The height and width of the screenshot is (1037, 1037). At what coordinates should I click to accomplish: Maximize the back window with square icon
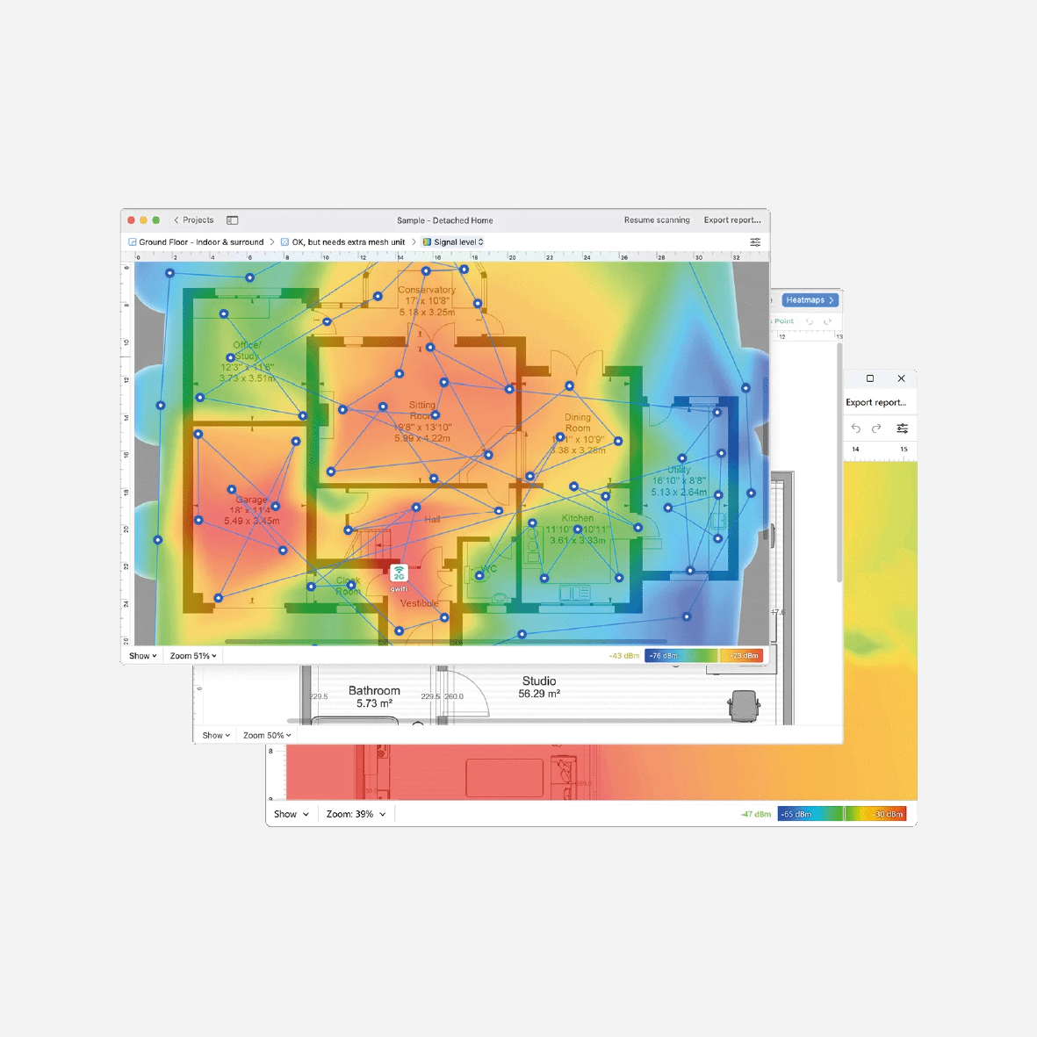870,378
